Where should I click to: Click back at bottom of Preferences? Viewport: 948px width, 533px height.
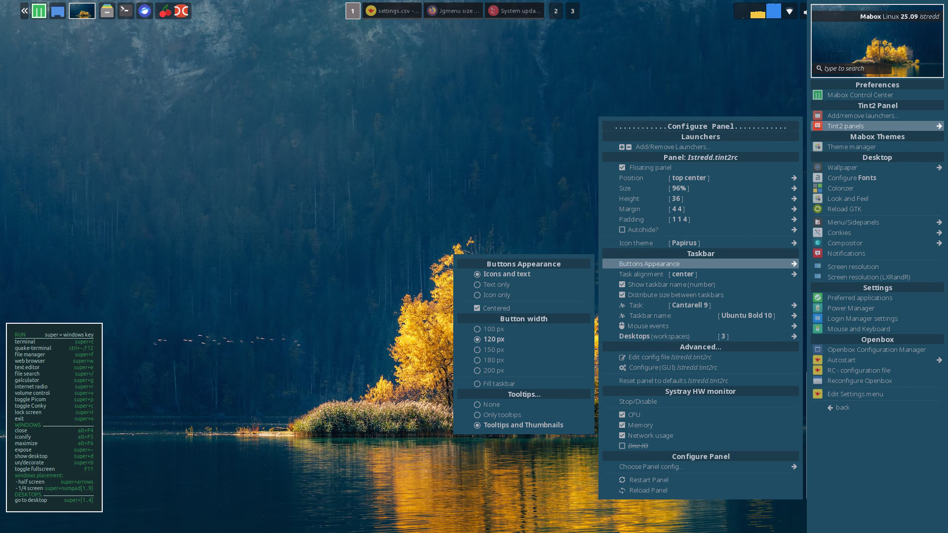pyautogui.click(x=842, y=407)
